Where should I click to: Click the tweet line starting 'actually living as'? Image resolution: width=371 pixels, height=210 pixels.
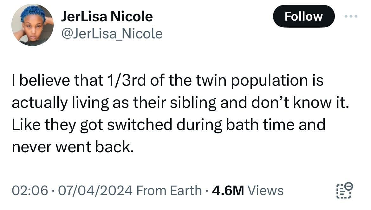pyautogui.click(x=180, y=102)
